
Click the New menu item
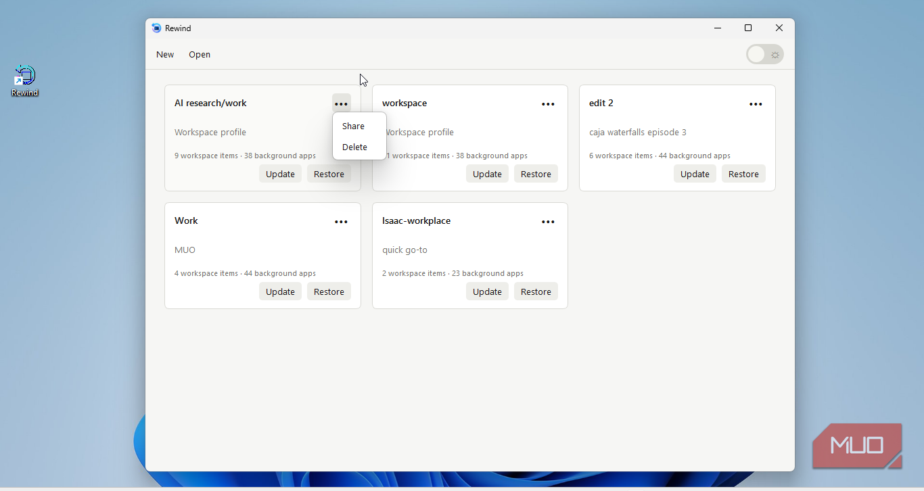[x=165, y=55]
